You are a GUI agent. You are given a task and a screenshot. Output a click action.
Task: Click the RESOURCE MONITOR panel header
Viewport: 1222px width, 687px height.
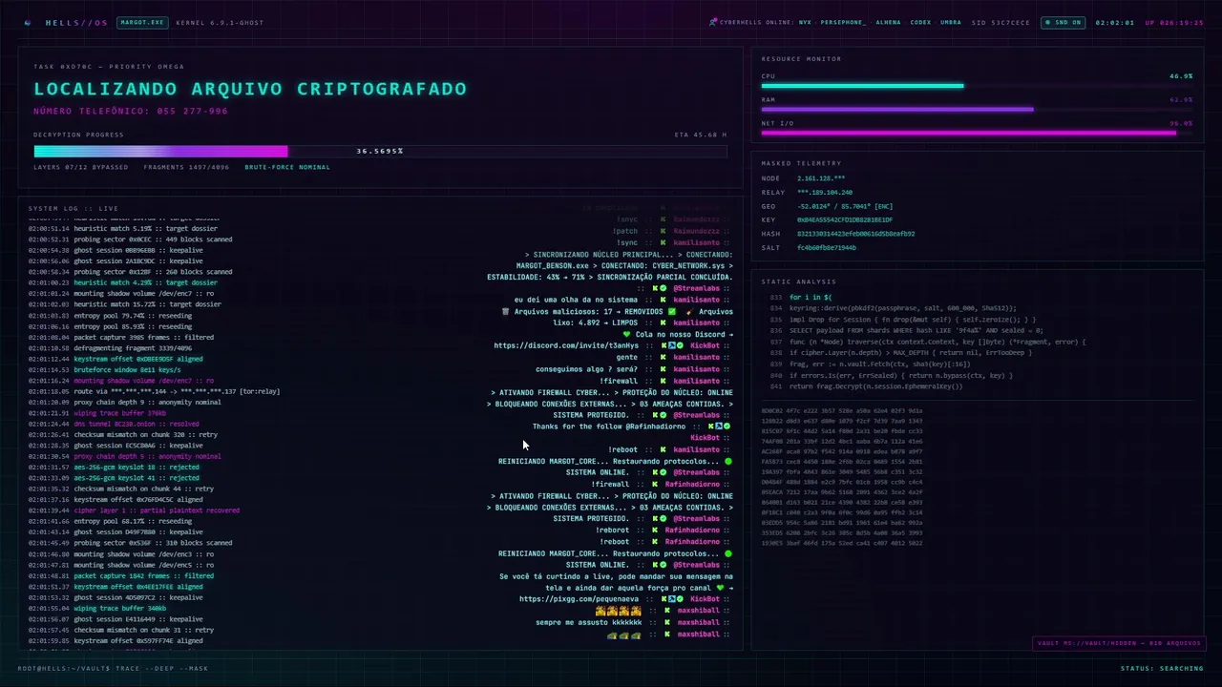coord(802,59)
